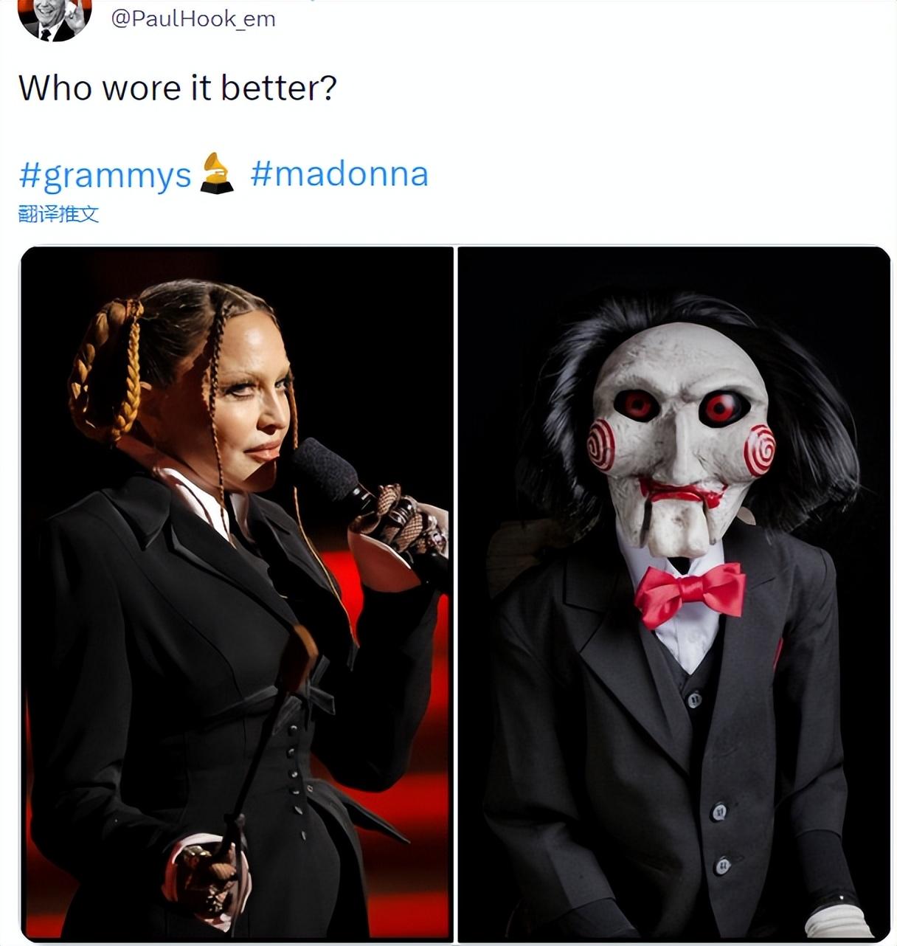Click the @PaulHook_em username handle
Image resolution: width=897 pixels, height=946 pixels.
[193, 18]
